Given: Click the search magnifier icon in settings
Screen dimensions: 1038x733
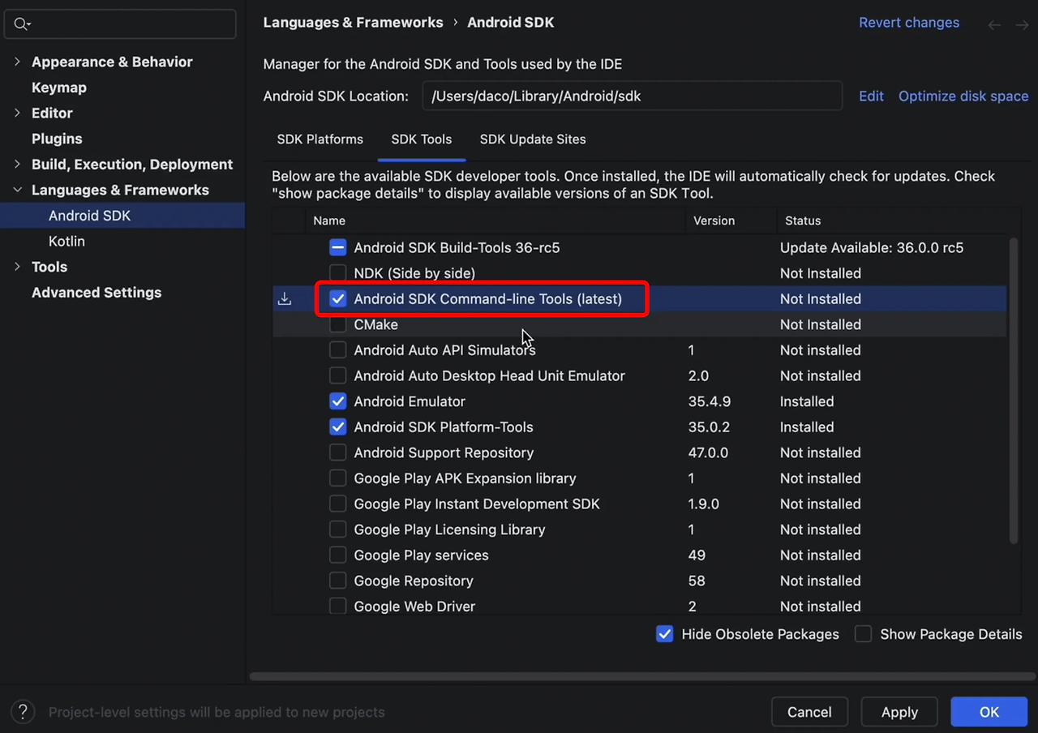Looking at the screenshot, I should tap(21, 24).
